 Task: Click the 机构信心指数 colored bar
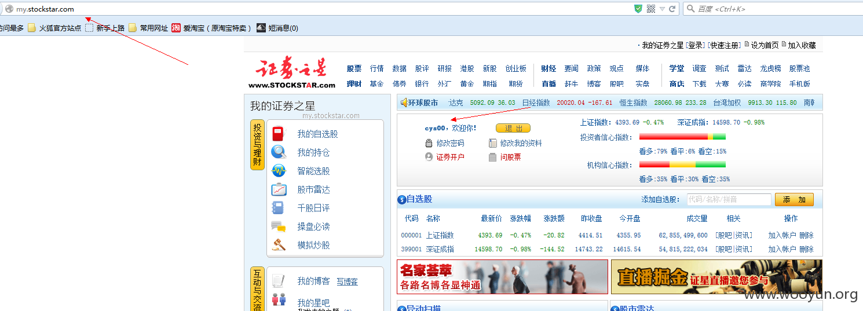682,164
